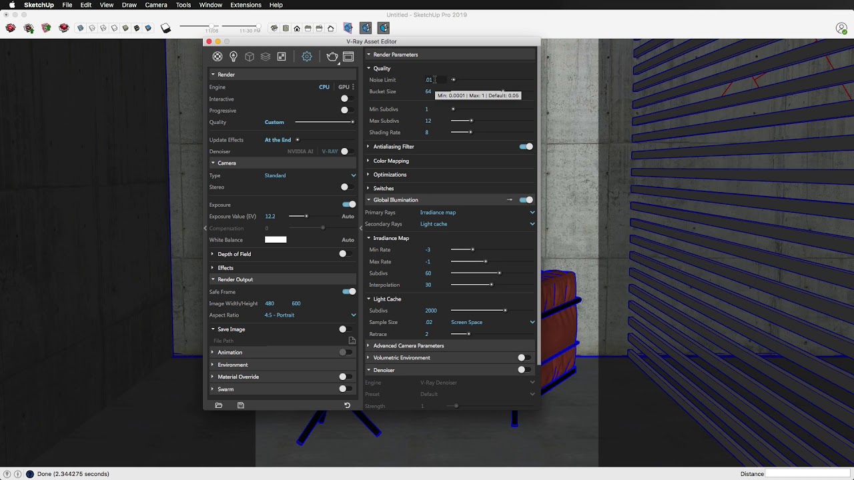Open the Lights bulb icon in Asset Editor
The width and height of the screenshot is (854, 480).
click(x=234, y=57)
